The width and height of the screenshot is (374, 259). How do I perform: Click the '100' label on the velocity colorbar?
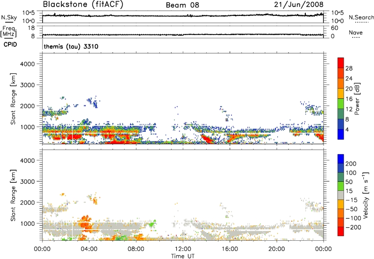351,173
